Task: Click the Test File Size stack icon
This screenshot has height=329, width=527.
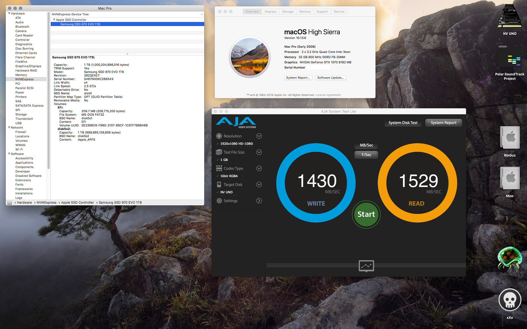Action: [x=219, y=152]
